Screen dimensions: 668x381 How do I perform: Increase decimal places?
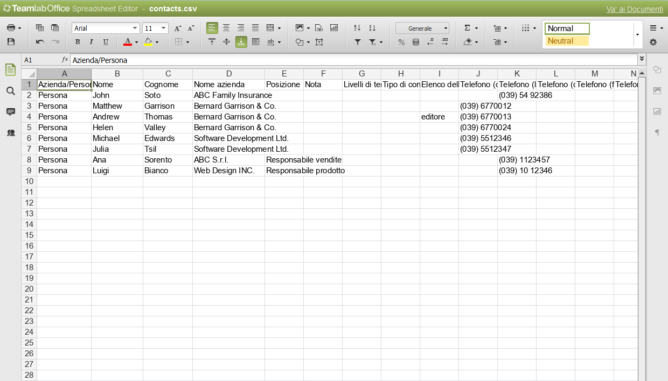pos(445,42)
